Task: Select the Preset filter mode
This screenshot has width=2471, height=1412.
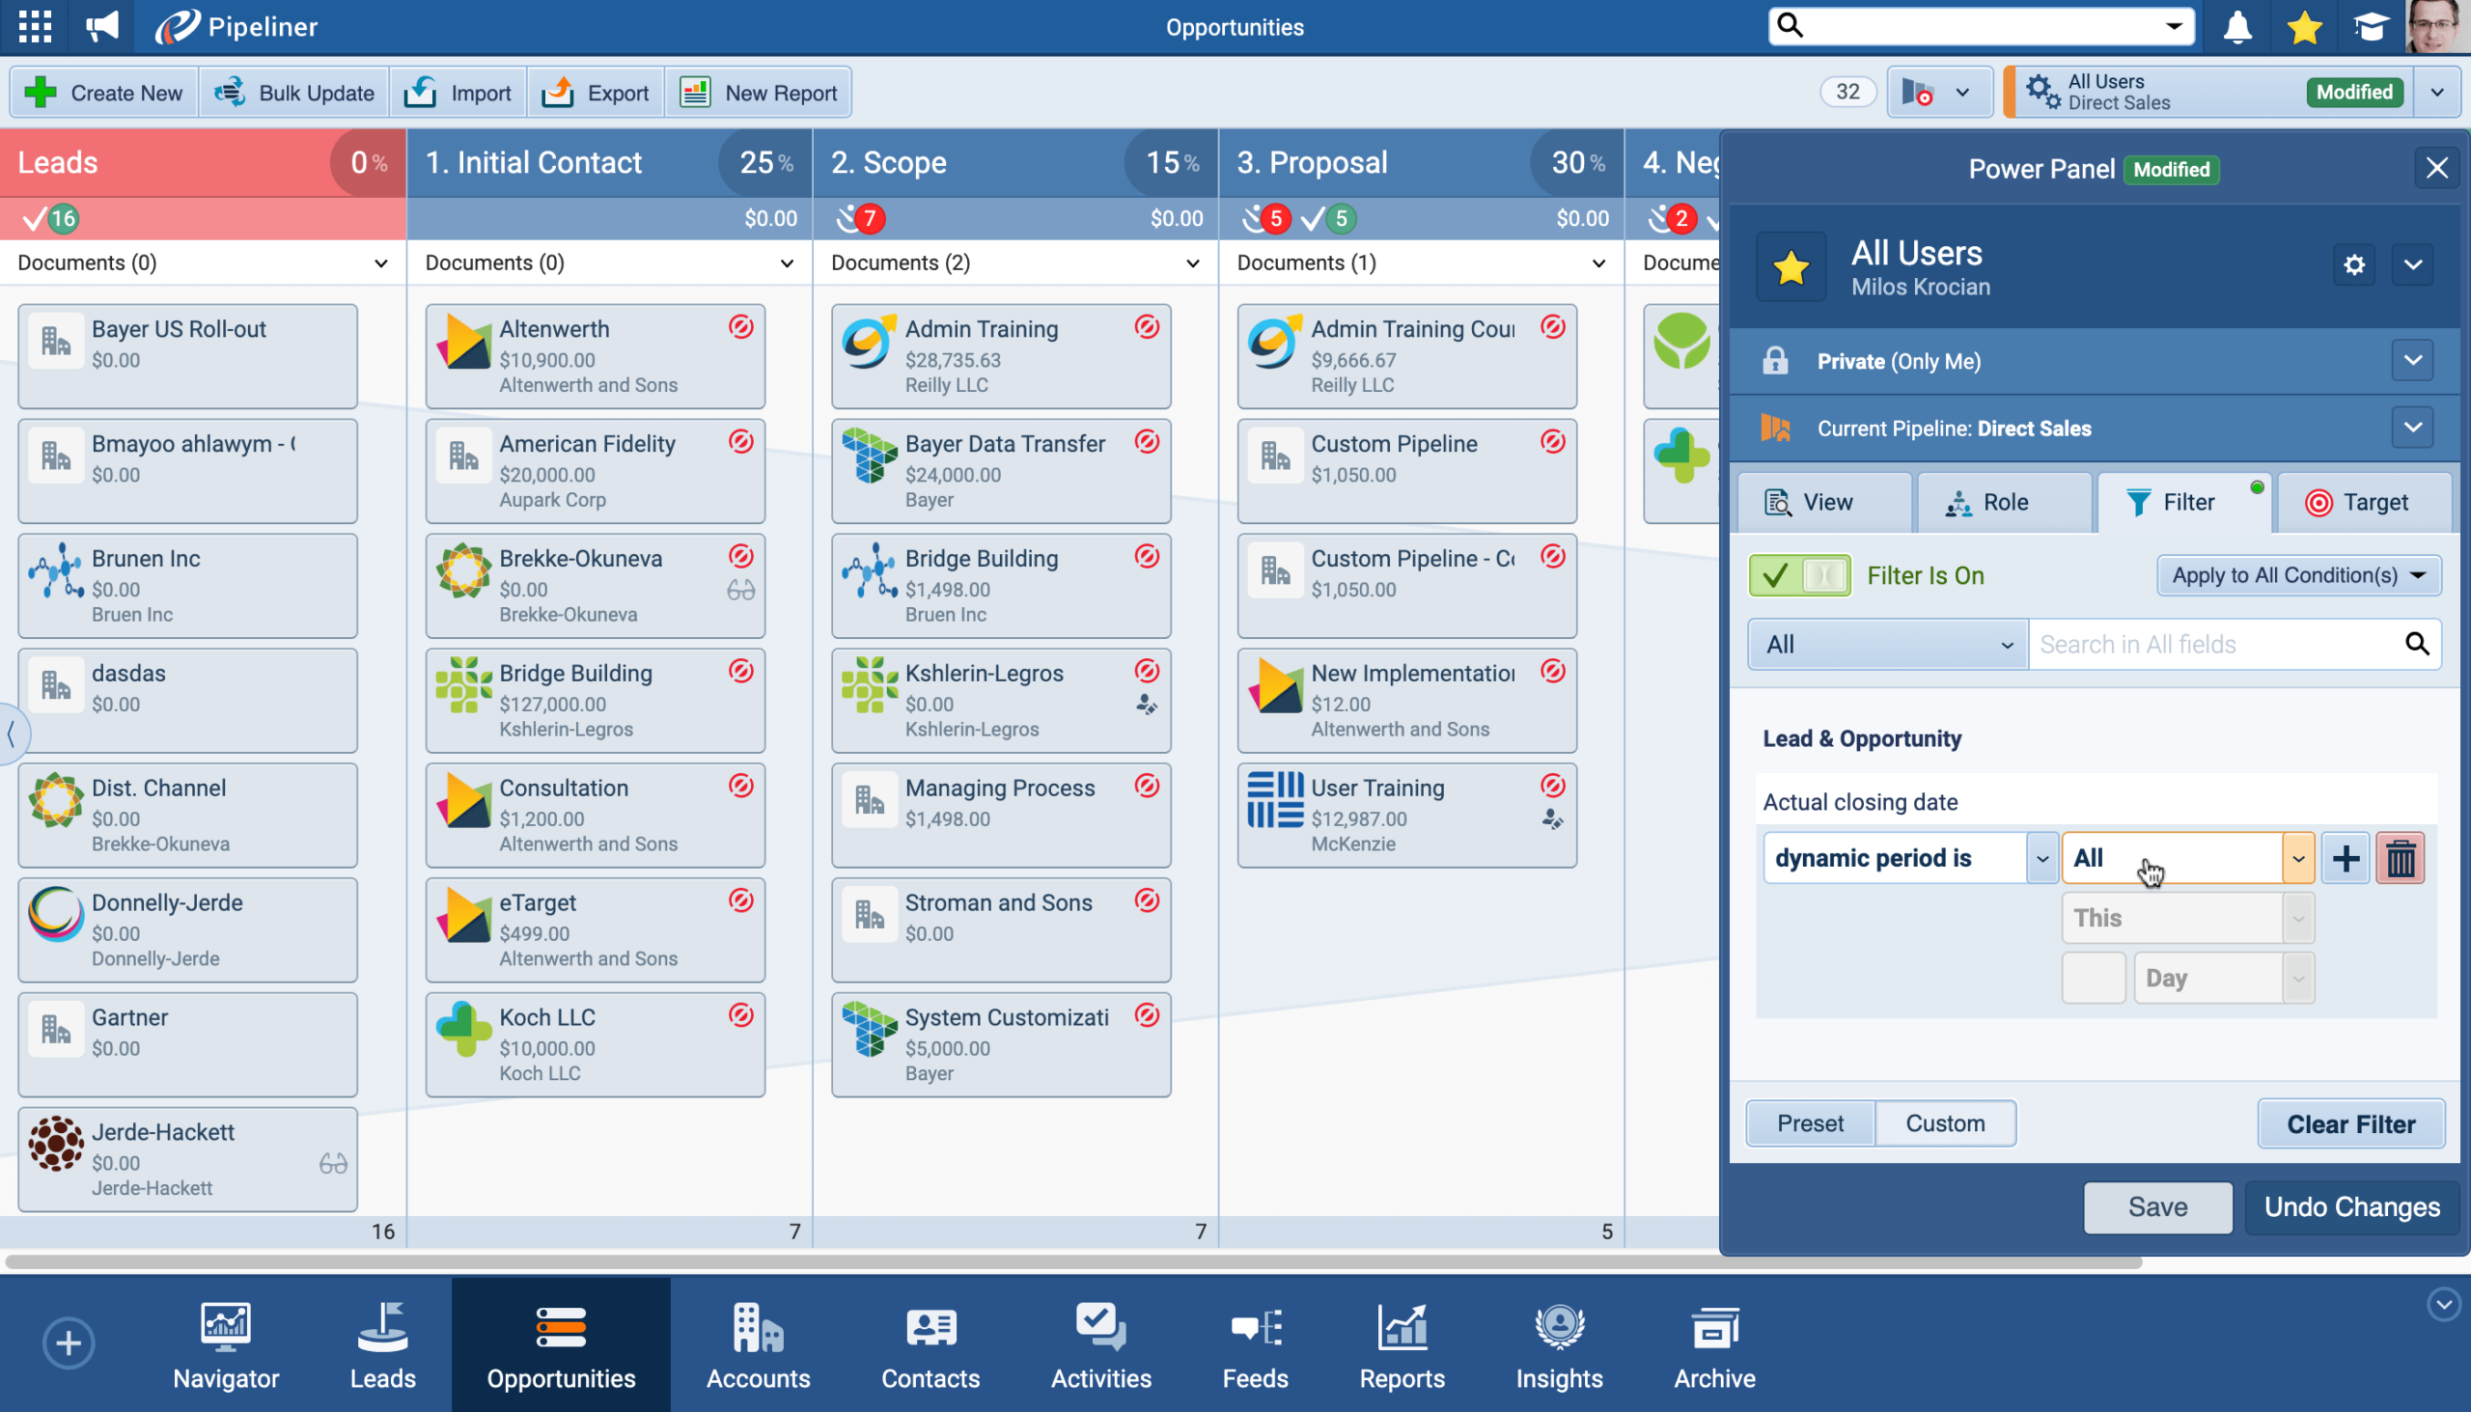Action: 1810,1123
